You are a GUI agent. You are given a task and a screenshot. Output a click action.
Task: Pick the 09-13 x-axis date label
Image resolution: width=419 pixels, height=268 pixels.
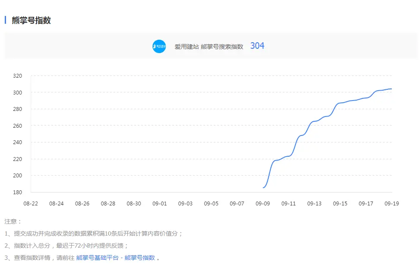coord(314,203)
